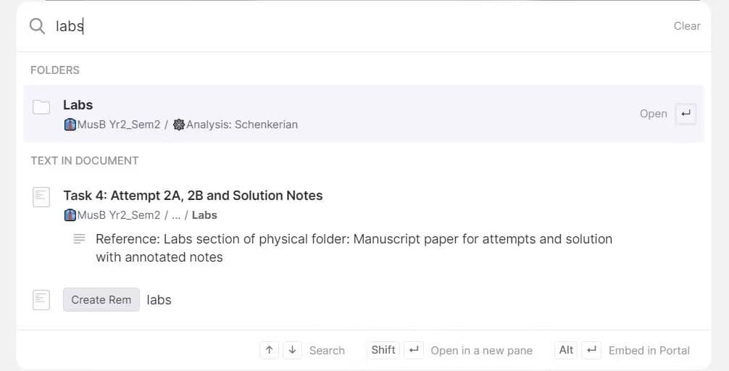This screenshot has width=729, height=371.
Task: Click the bold Labs breadcrumb under Task 4
Action: (204, 215)
